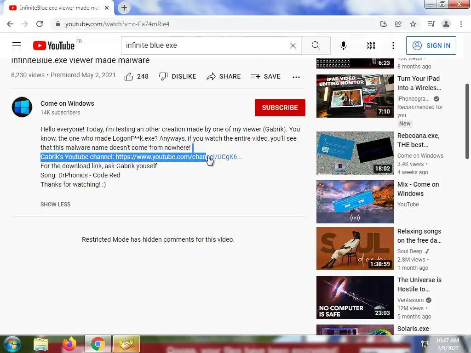Open the Windows Start button
The image size is (471, 353).
(x=11, y=344)
